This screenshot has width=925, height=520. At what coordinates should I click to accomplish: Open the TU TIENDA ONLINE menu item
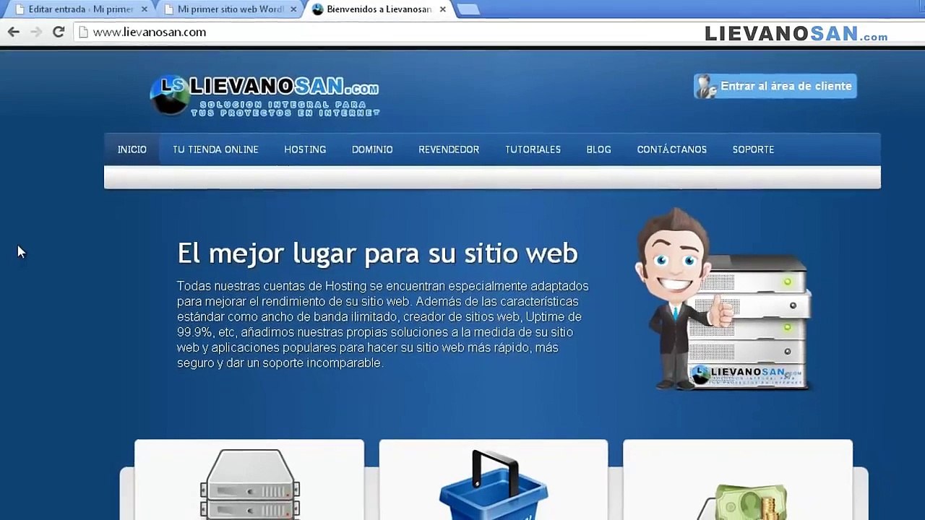click(x=215, y=149)
